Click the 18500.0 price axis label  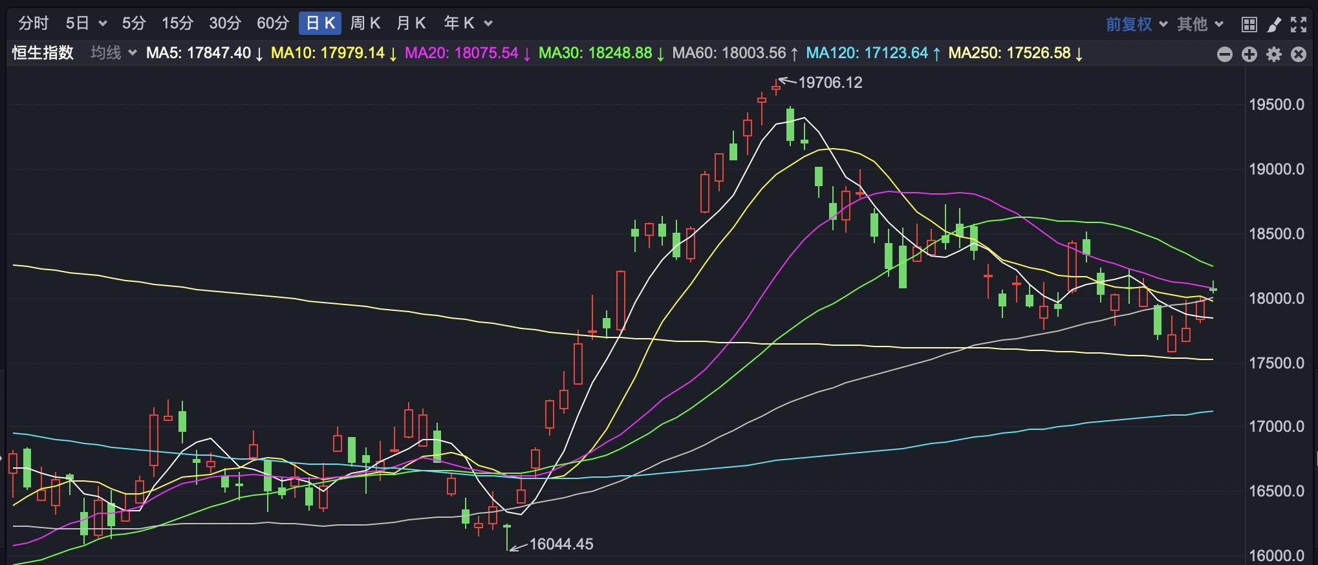coord(1277,234)
